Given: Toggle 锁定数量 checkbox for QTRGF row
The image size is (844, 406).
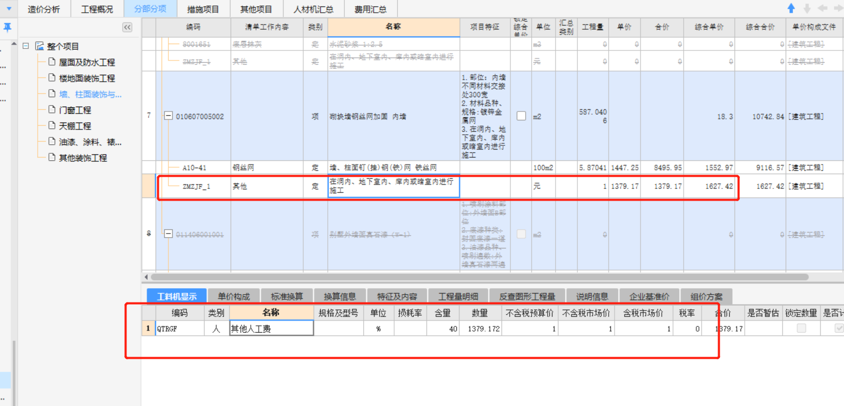Looking at the screenshot, I should coord(802,329).
